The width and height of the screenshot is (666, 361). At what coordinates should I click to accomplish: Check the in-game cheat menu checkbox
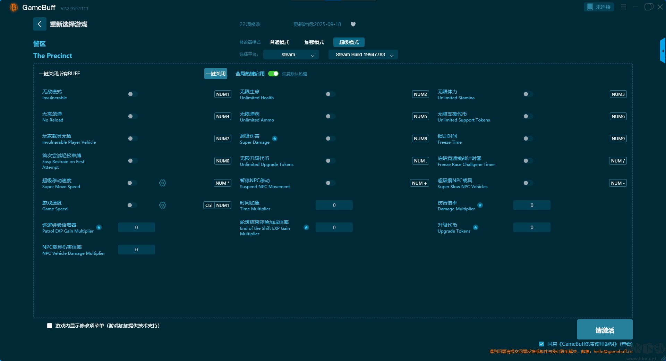[x=50, y=326]
